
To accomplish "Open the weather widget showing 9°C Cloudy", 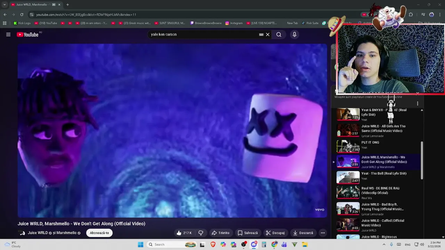I will (x=12, y=244).
